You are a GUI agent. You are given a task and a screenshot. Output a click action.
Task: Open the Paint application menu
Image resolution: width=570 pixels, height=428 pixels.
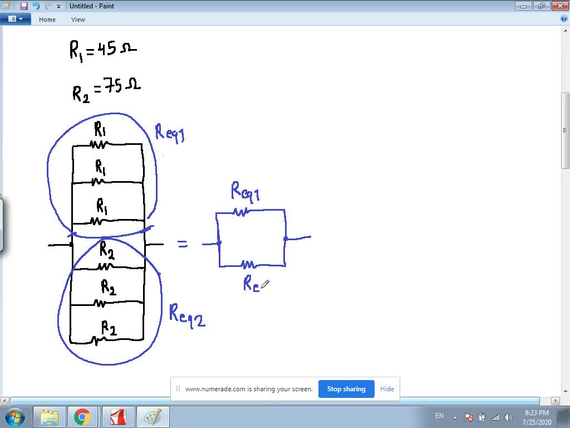[16, 18]
